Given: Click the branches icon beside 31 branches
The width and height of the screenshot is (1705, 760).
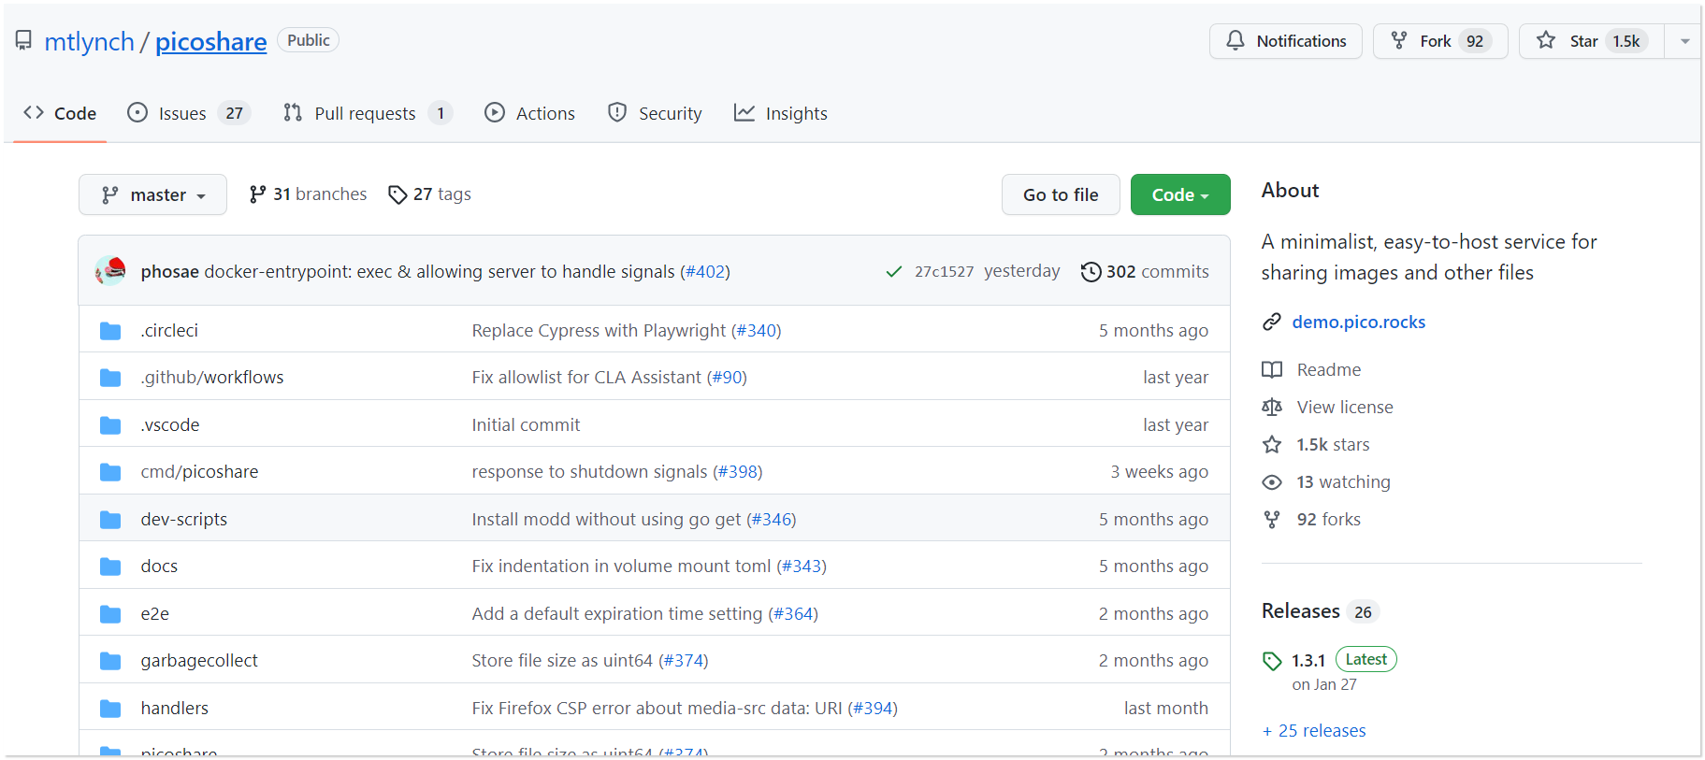Looking at the screenshot, I should pyautogui.click(x=257, y=194).
